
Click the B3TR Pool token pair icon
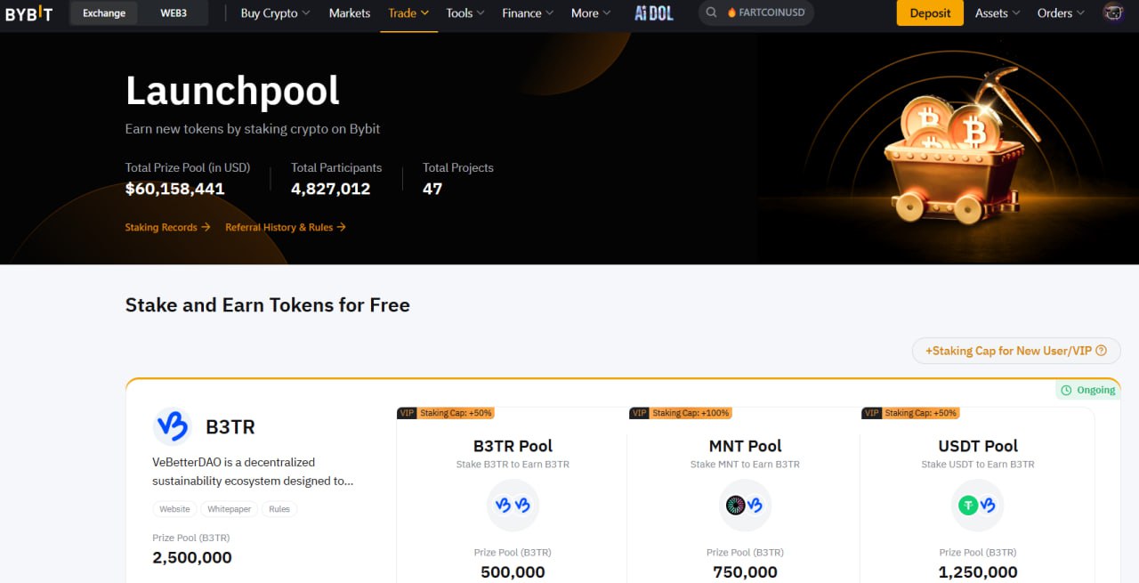[x=513, y=505]
